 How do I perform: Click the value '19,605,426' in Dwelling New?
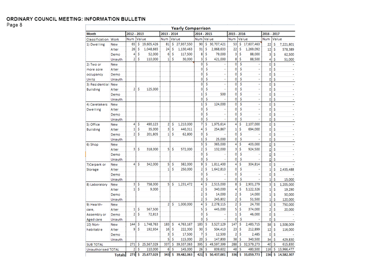click(x=150, y=44)
